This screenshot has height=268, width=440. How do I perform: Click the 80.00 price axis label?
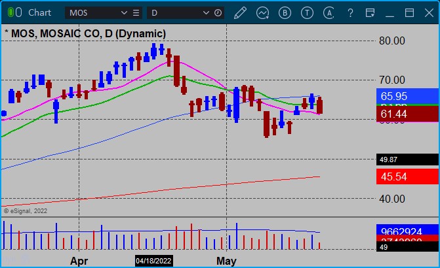click(392, 41)
